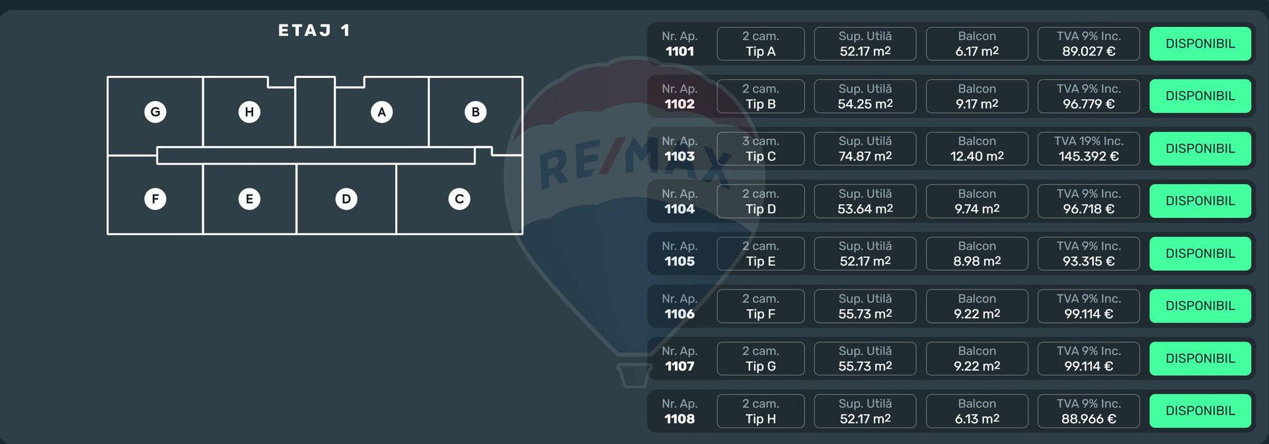The width and height of the screenshot is (1269, 444).
Task: Click the 145.392 € price box
Action: point(1088,149)
